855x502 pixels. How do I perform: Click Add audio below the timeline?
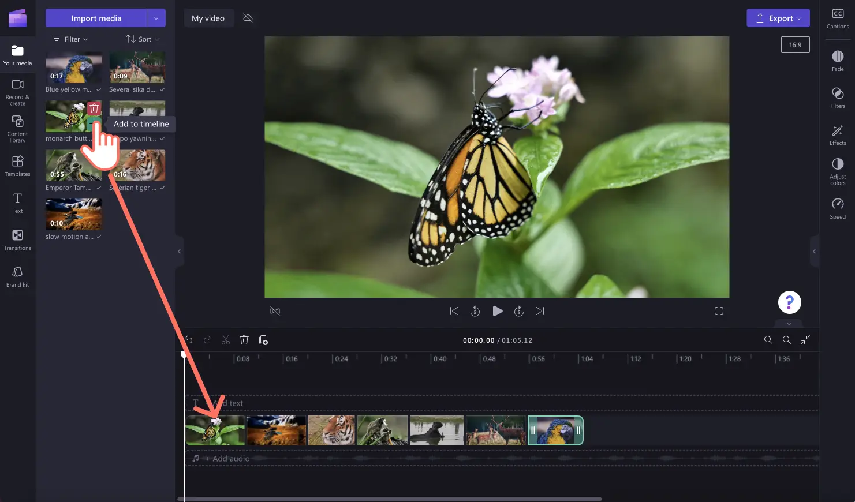click(226, 458)
